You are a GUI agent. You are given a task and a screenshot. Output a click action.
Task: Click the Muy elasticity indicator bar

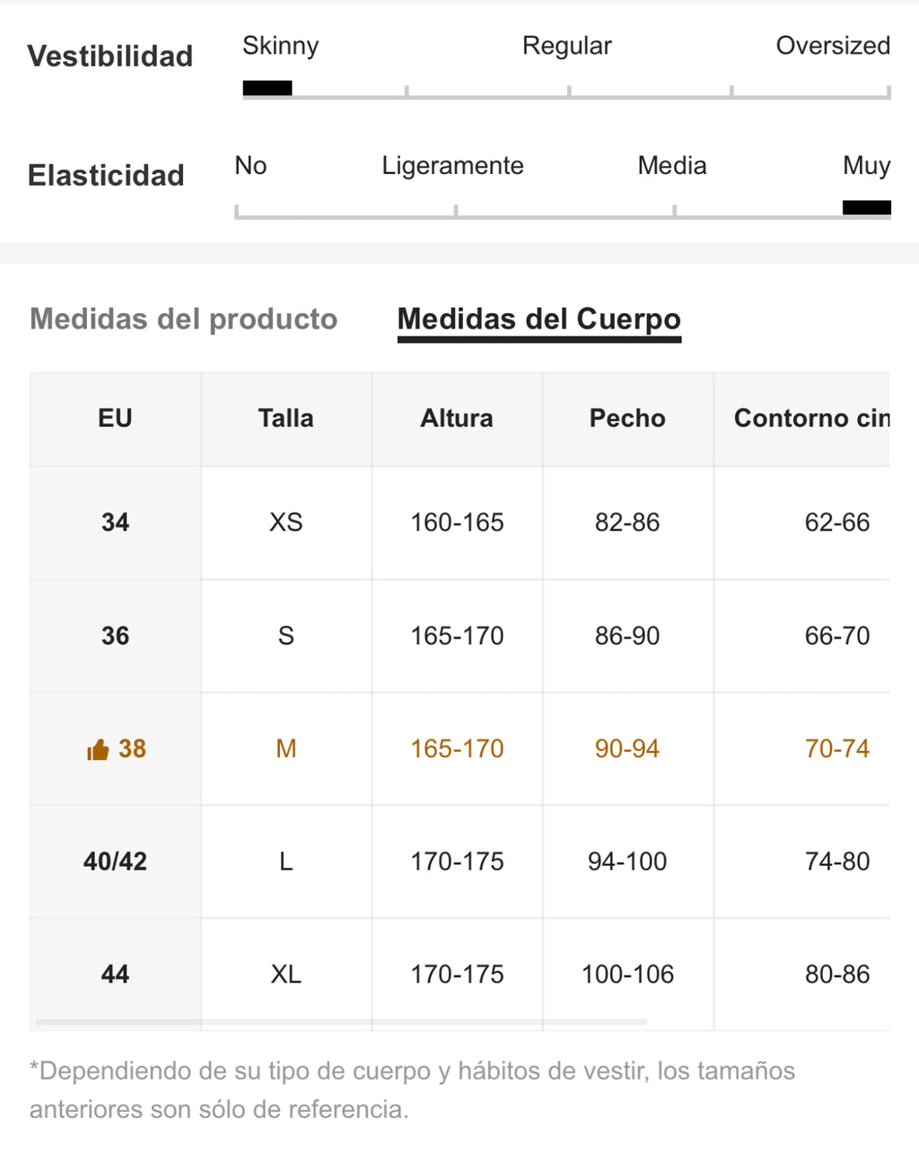point(867,207)
